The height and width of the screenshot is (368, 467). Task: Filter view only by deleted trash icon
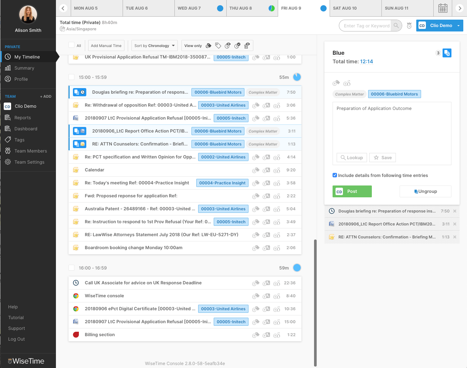247,46
